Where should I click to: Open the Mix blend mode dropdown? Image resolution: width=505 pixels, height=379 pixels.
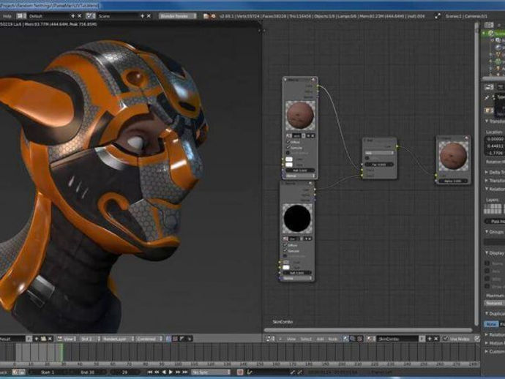point(379,153)
